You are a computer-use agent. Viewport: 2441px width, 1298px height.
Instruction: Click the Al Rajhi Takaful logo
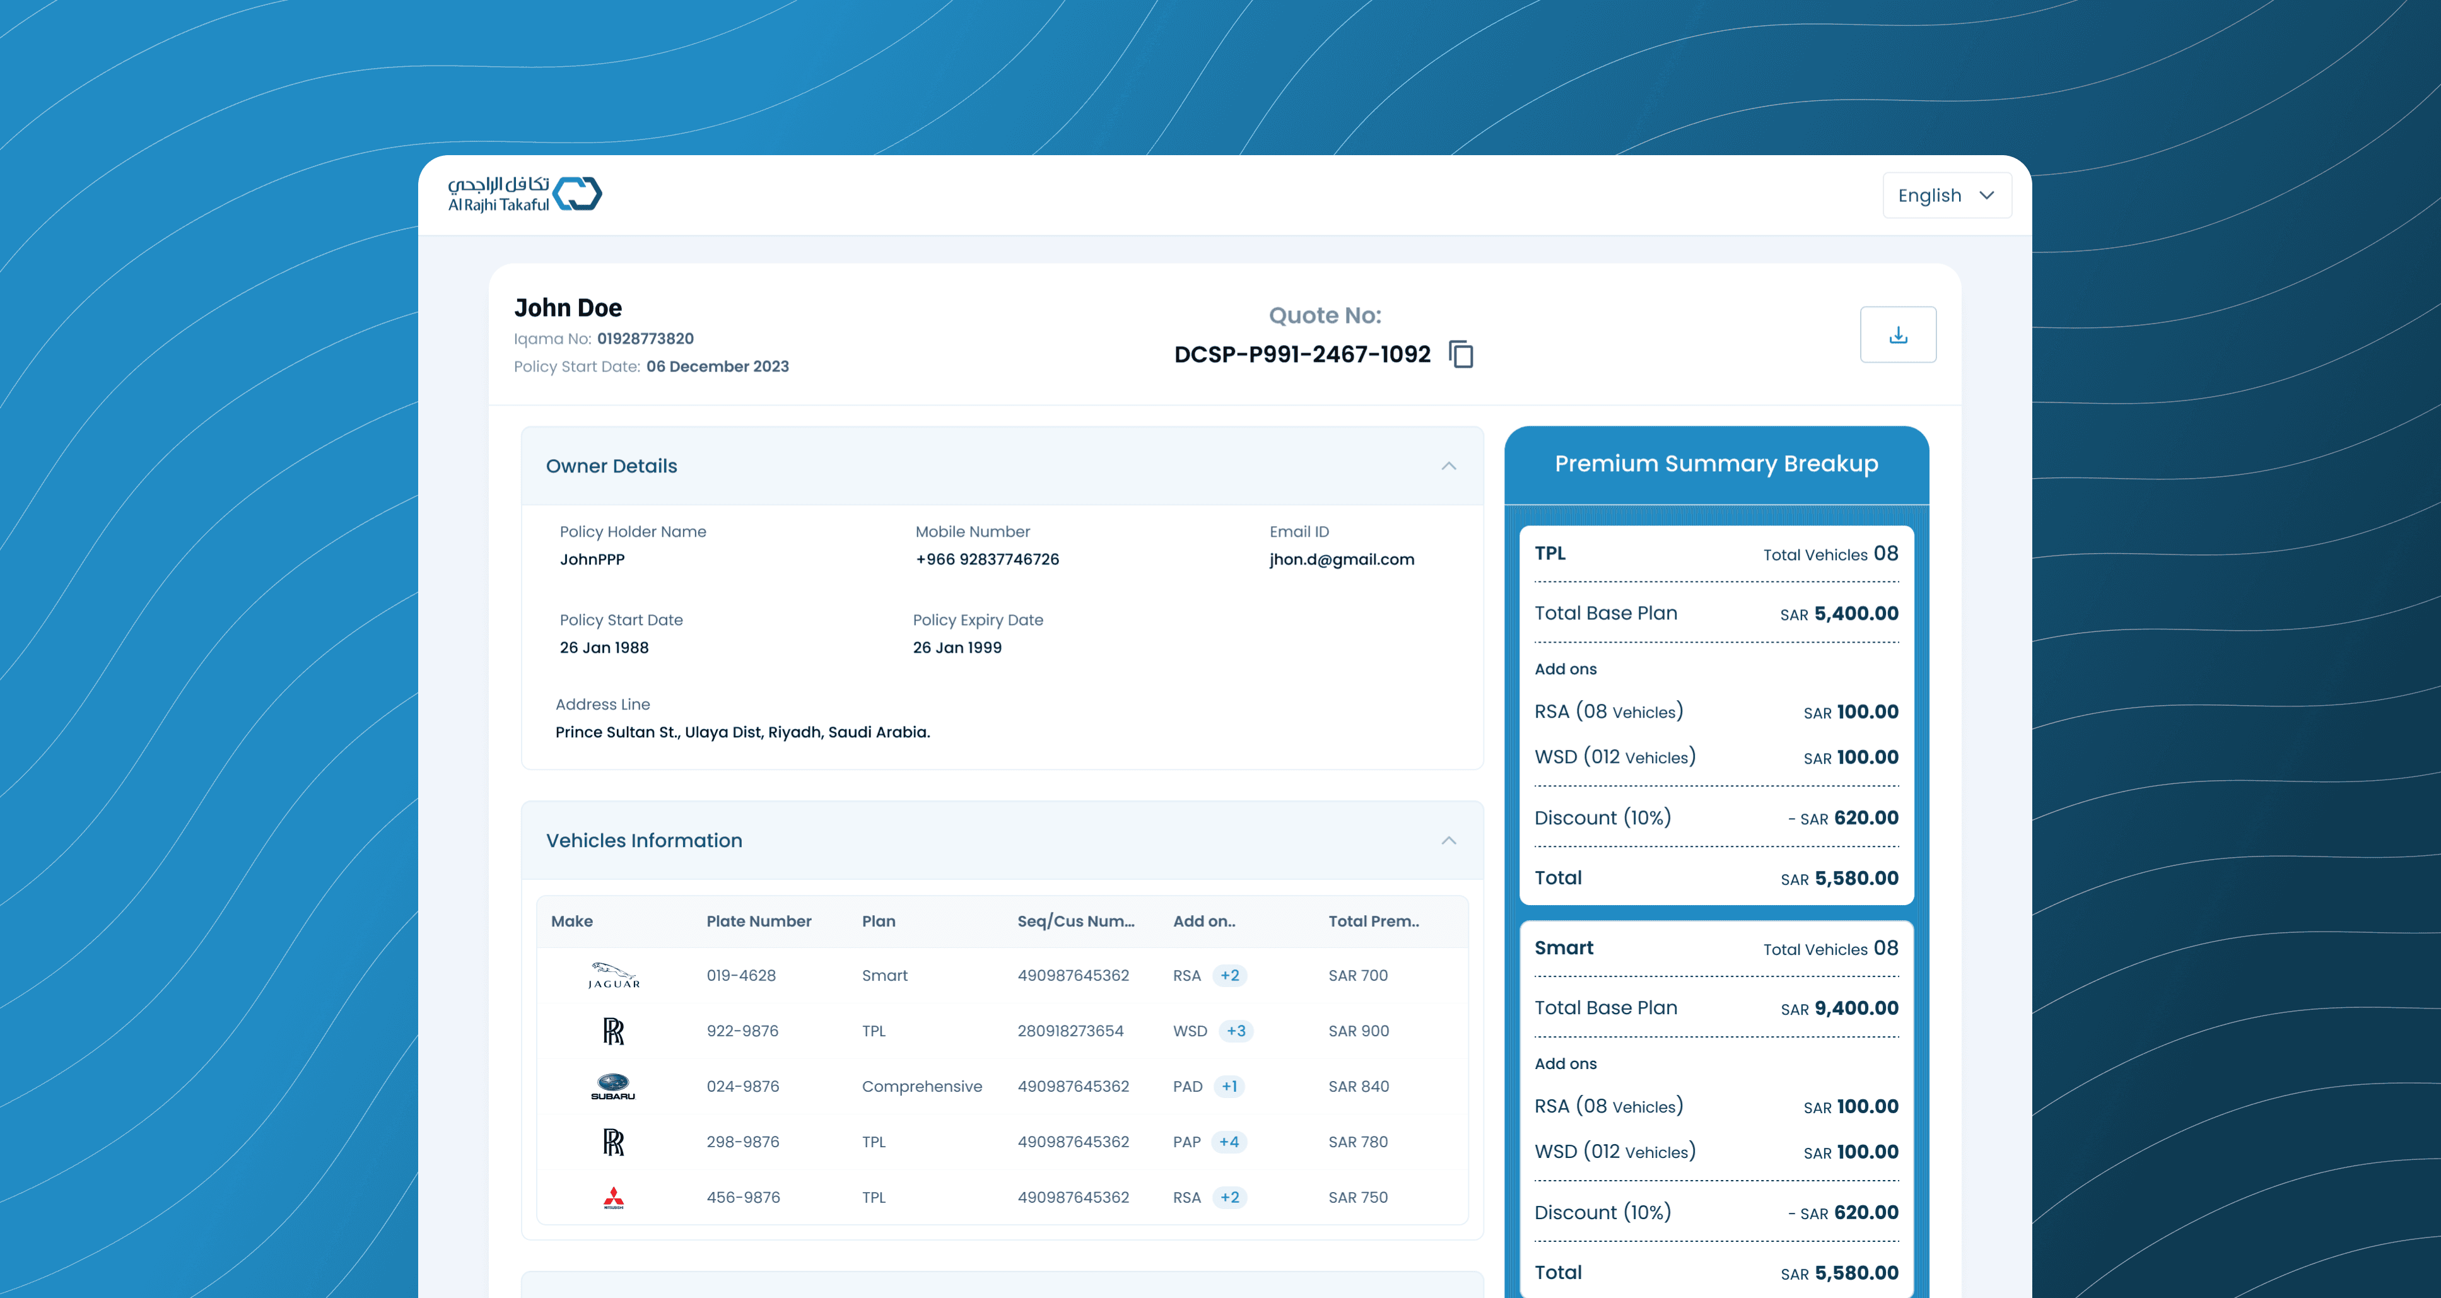(x=524, y=194)
